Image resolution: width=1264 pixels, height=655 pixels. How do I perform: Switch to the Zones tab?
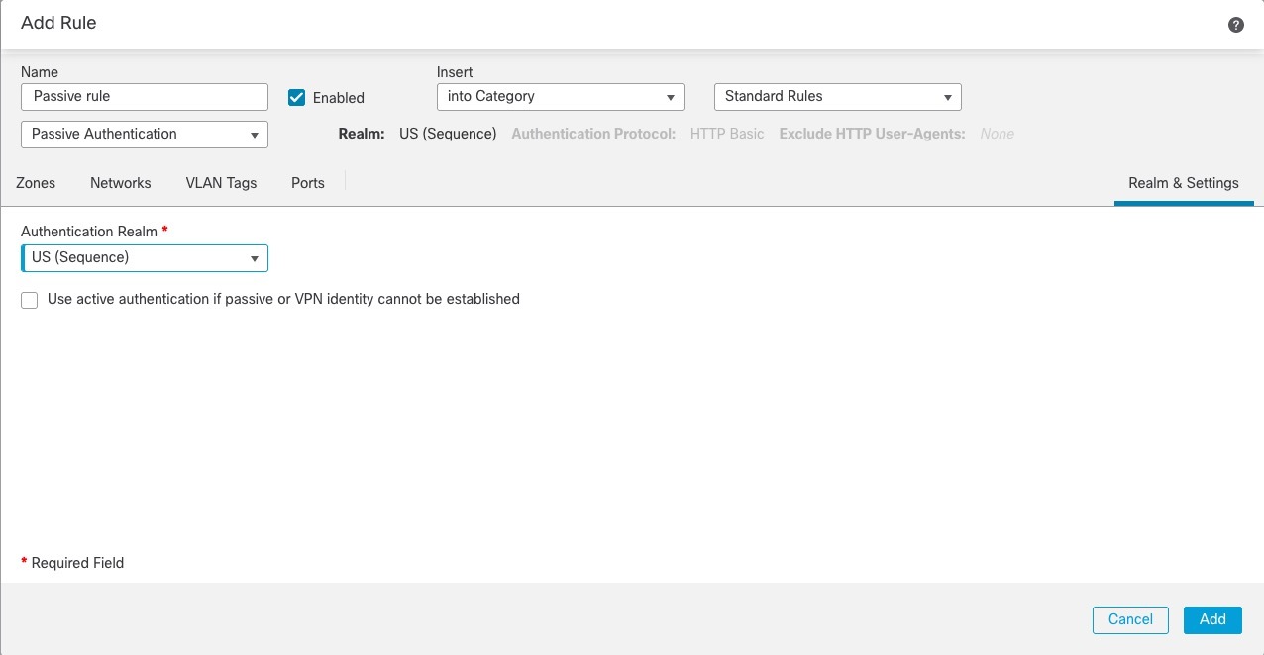pos(36,183)
